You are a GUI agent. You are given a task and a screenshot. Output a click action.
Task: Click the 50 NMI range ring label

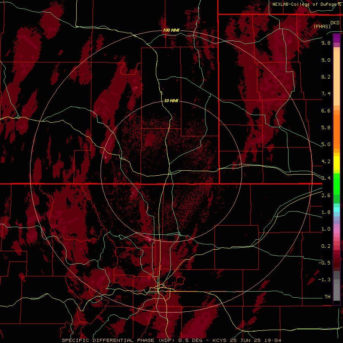point(171,101)
